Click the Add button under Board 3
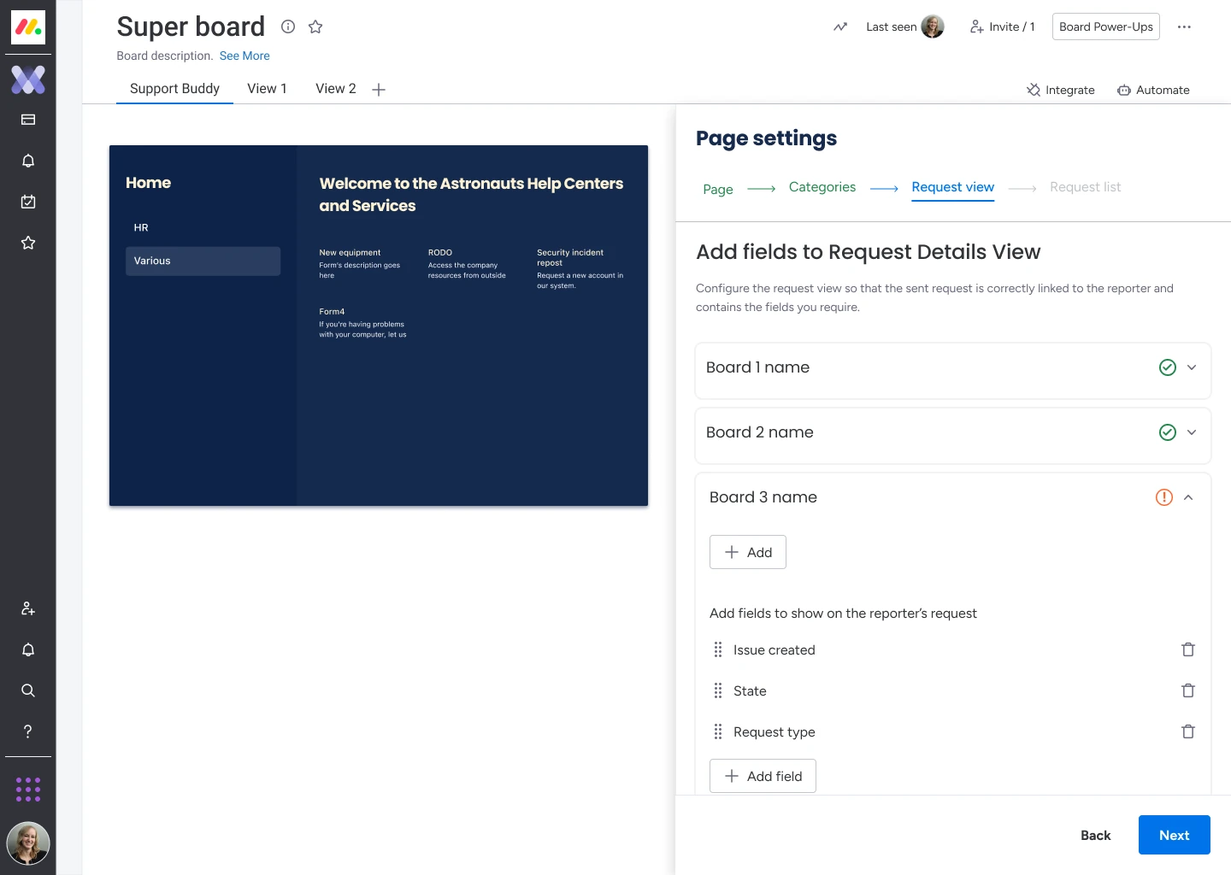The width and height of the screenshot is (1231, 875). (748, 552)
